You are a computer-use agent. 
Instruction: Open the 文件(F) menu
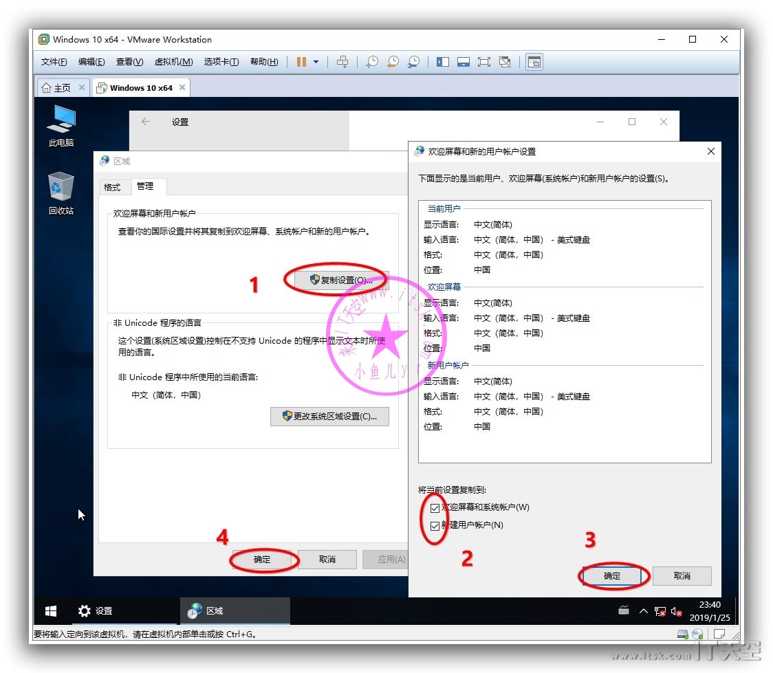coord(54,62)
